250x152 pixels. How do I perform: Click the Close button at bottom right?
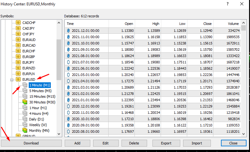[233, 143]
